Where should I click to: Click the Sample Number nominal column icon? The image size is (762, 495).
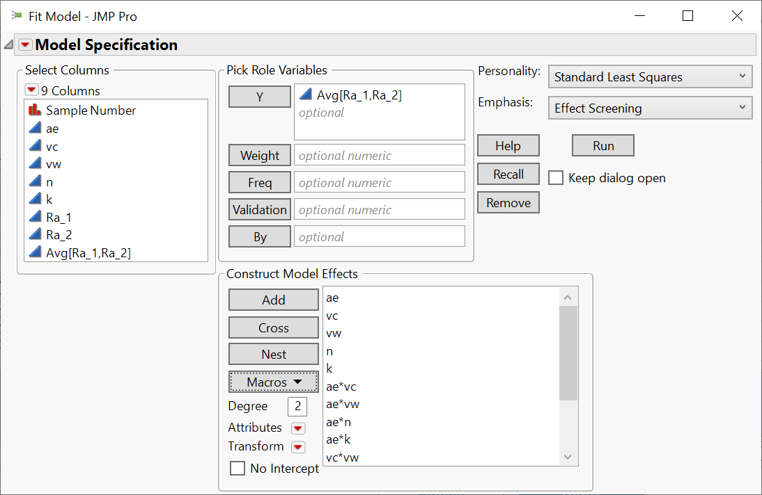pos(35,110)
